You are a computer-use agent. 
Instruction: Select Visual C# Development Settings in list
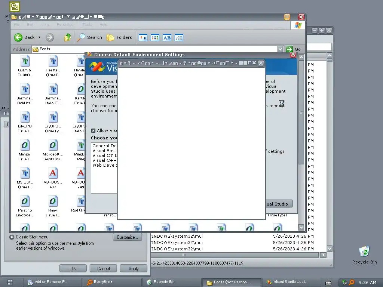coord(105,155)
